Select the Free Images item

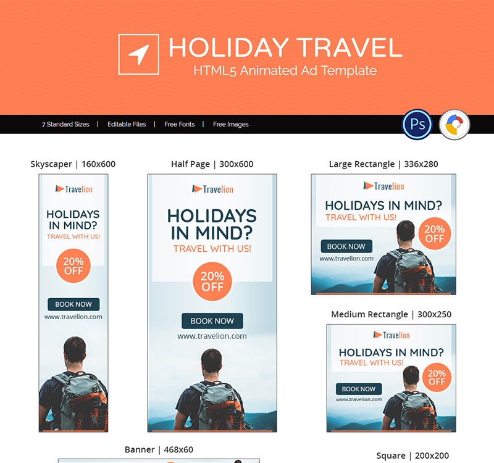230,125
